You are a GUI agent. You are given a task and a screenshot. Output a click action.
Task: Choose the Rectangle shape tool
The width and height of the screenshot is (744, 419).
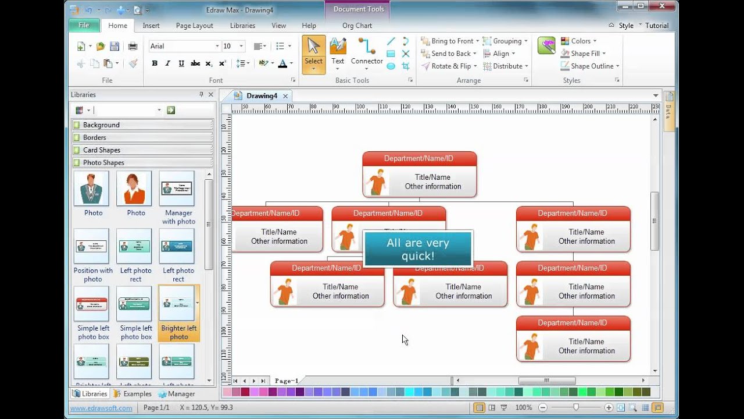[x=391, y=54]
